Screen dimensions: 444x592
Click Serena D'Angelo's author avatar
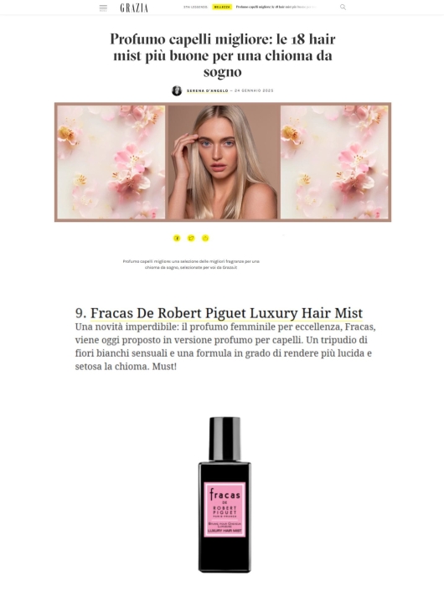(x=177, y=90)
